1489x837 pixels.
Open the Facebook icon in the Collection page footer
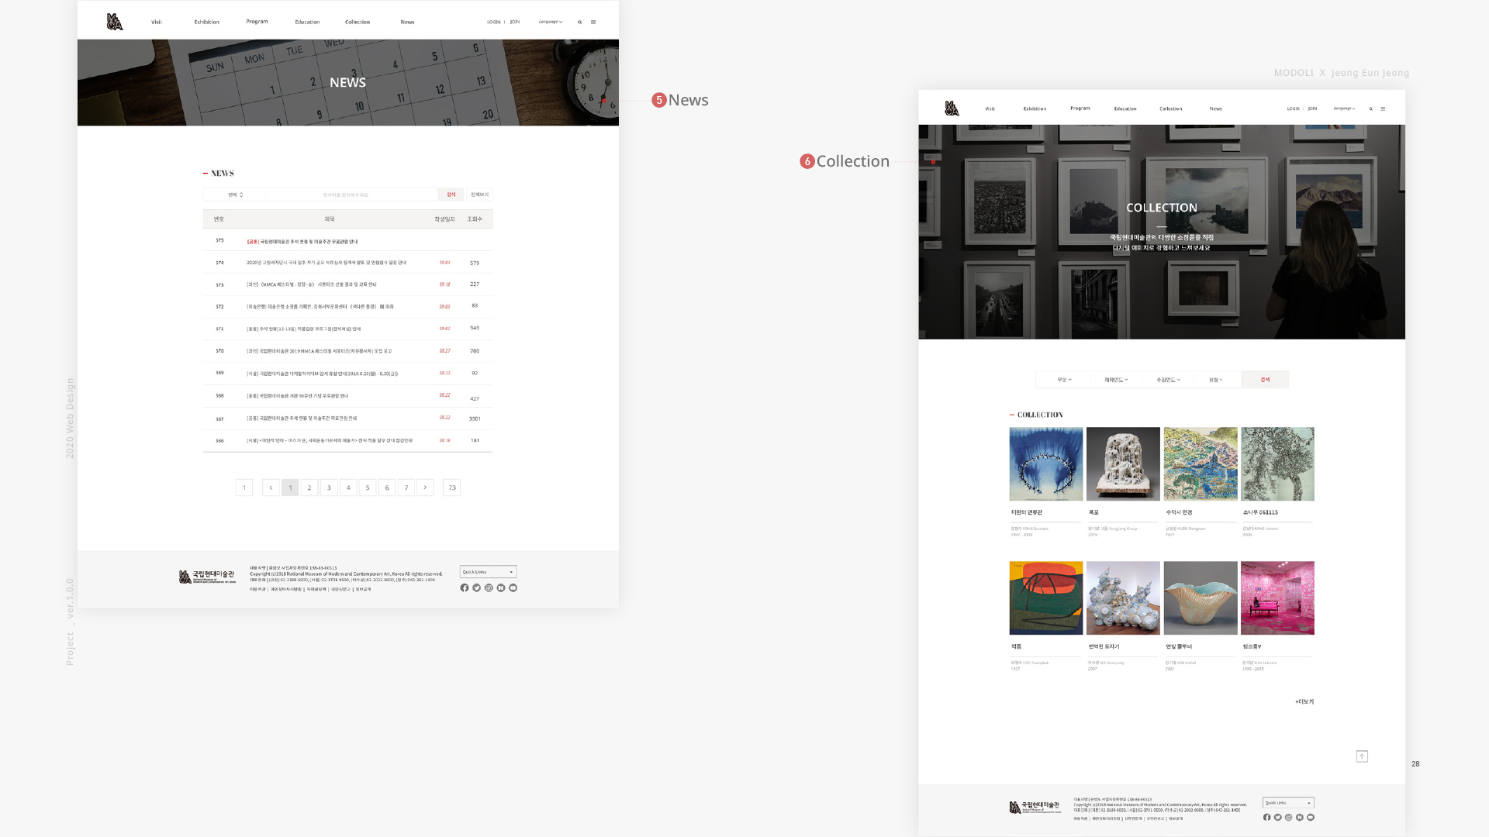point(1267,818)
